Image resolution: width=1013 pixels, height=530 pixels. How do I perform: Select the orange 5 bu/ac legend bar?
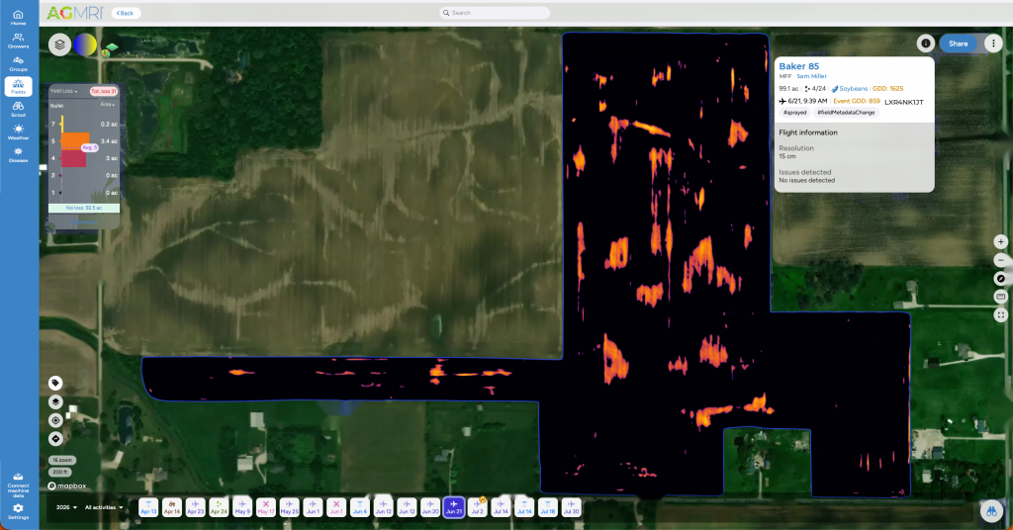click(x=75, y=140)
